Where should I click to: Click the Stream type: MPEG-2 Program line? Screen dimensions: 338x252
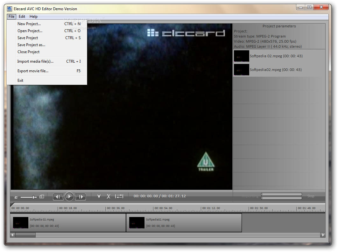260,36
